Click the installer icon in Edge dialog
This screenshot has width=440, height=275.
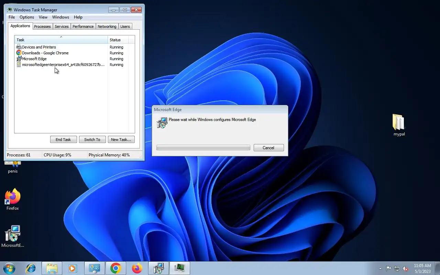coord(162,123)
